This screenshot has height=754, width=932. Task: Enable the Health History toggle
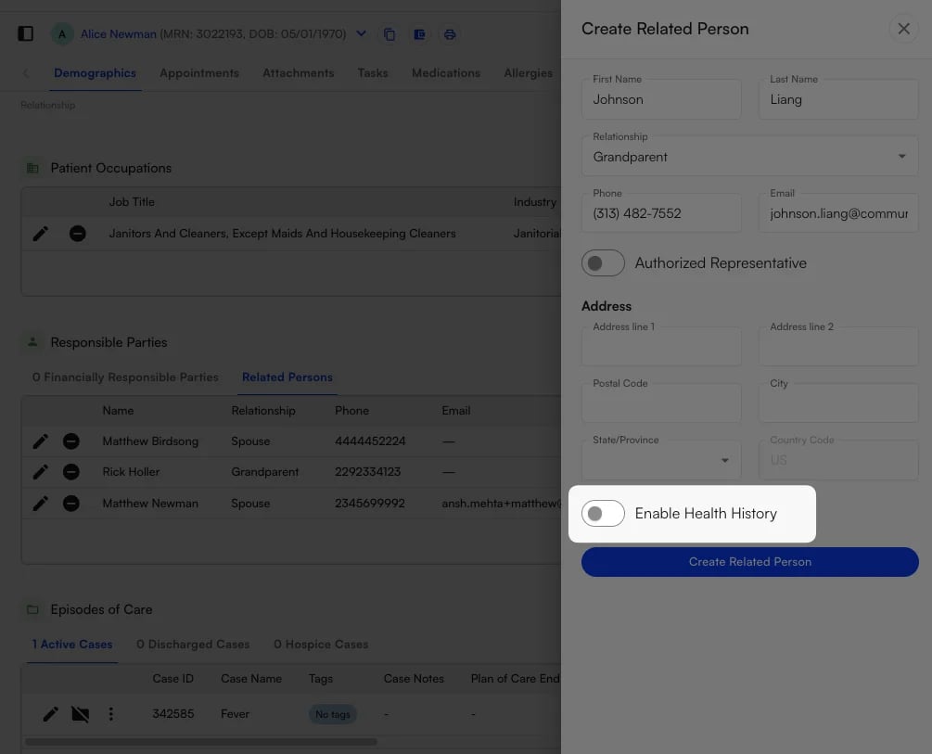(603, 513)
